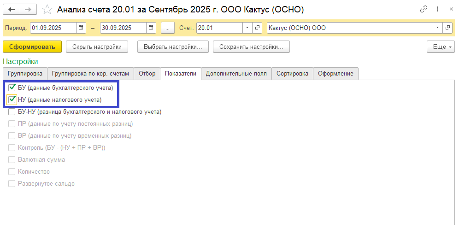Click the report title Анализ счета 20.01
This screenshot has width=459, height=228.
click(180, 10)
